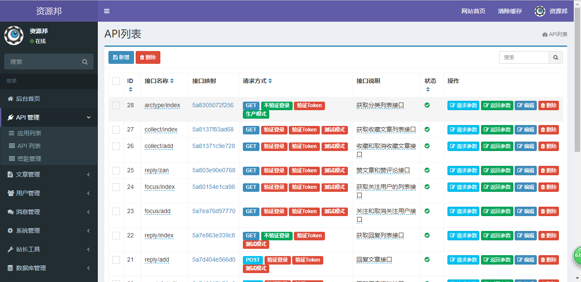Click the gear icon beside 系统管理
The height and width of the screenshot is (282, 581).
[11, 231]
